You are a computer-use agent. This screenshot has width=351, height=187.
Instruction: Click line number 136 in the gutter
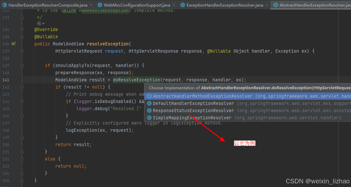6,44
